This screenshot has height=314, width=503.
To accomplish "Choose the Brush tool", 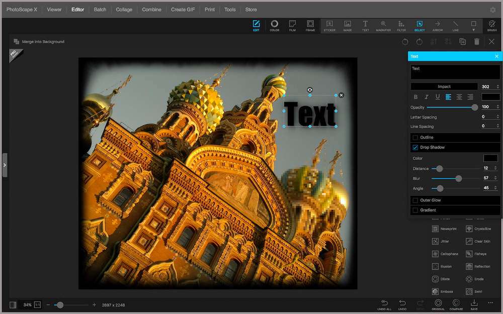I will click(491, 26).
